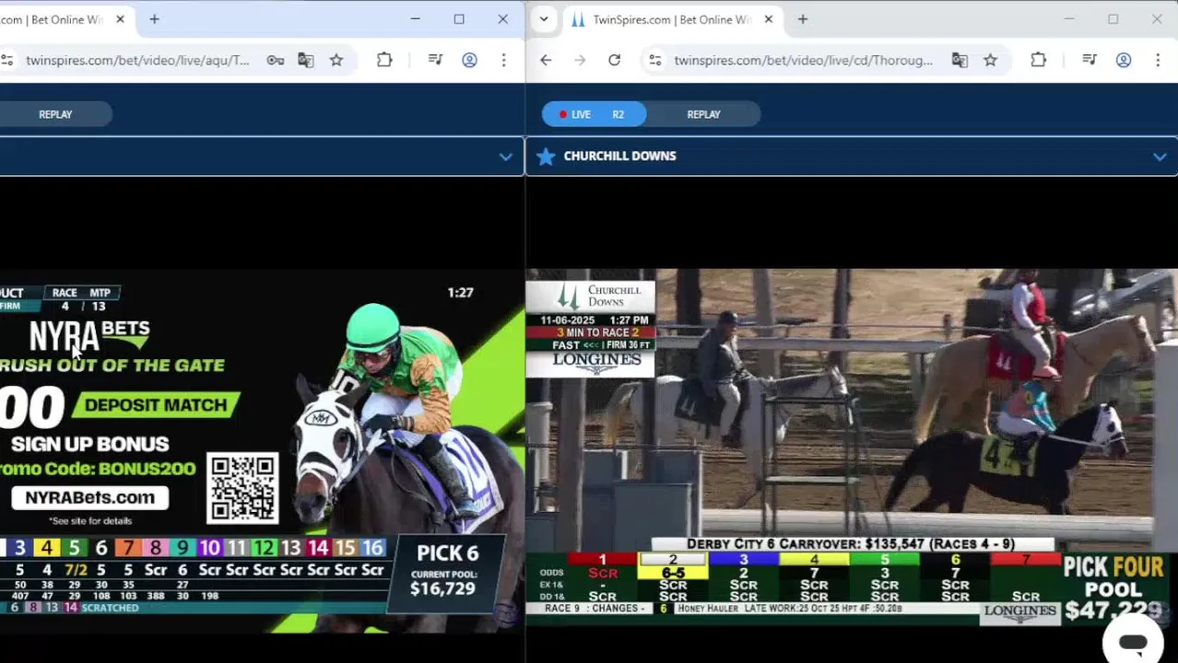Image resolution: width=1178 pixels, height=663 pixels.
Task: Toggle Churchill Downs favorite star
Action: (x=546, y=156)
